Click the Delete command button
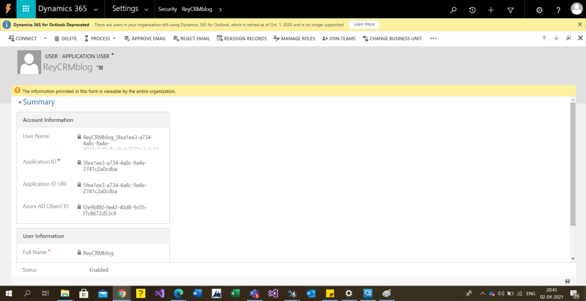Image resolution: width=586 pixels, height=301 pixels. (65, 39)
